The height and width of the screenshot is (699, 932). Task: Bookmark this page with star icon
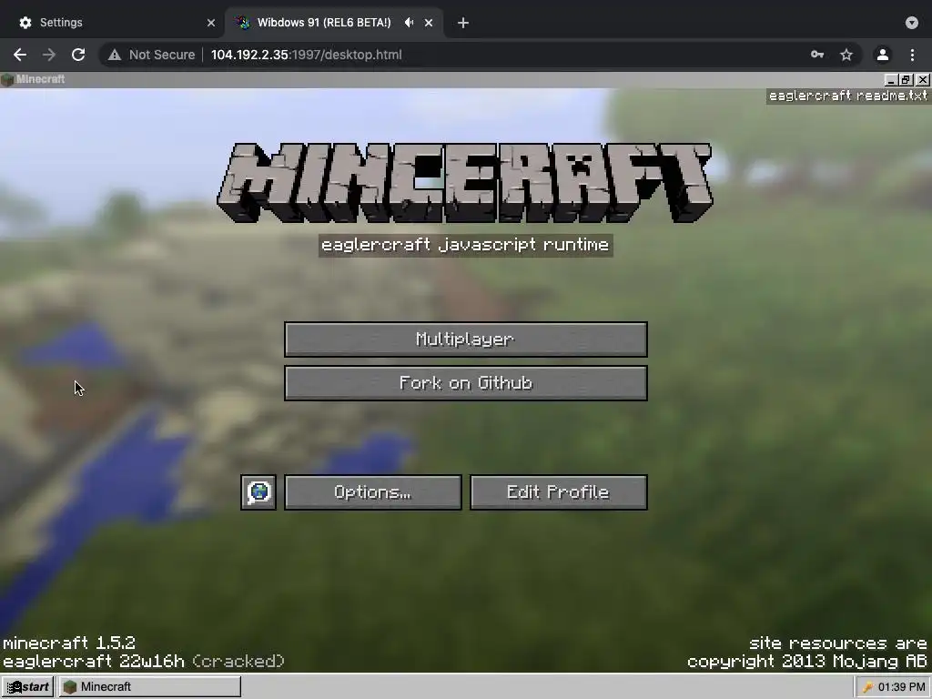coord(846,55)
